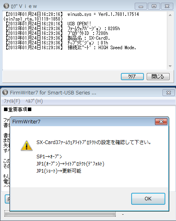This screenshot has height=221, width=176.
Task: Click dialog text 'JP1(ショート)→更新可能'
Action: pyautogui.click(x=59, y=171)
